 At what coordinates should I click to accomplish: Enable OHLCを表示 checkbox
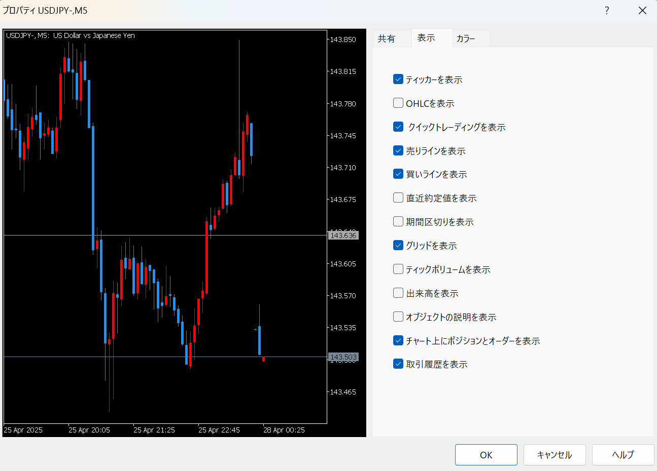point(398,103)
